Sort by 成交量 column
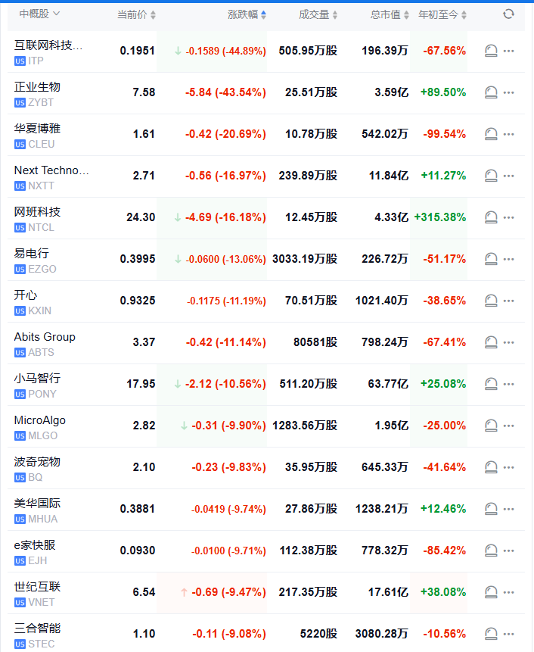Screen dimensions: 534x652 coord(318,15)
